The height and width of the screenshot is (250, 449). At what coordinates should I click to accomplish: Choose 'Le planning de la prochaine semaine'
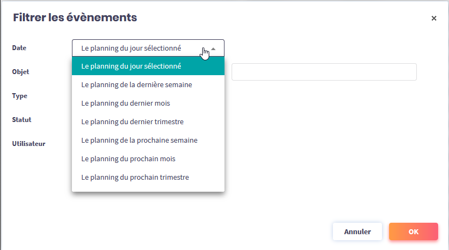139,140
